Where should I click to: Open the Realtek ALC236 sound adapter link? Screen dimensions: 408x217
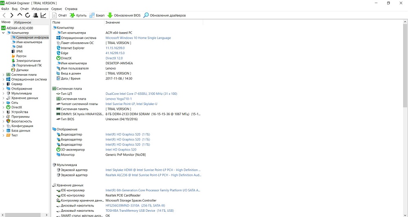pyautogui.click(x=153, y=175)
